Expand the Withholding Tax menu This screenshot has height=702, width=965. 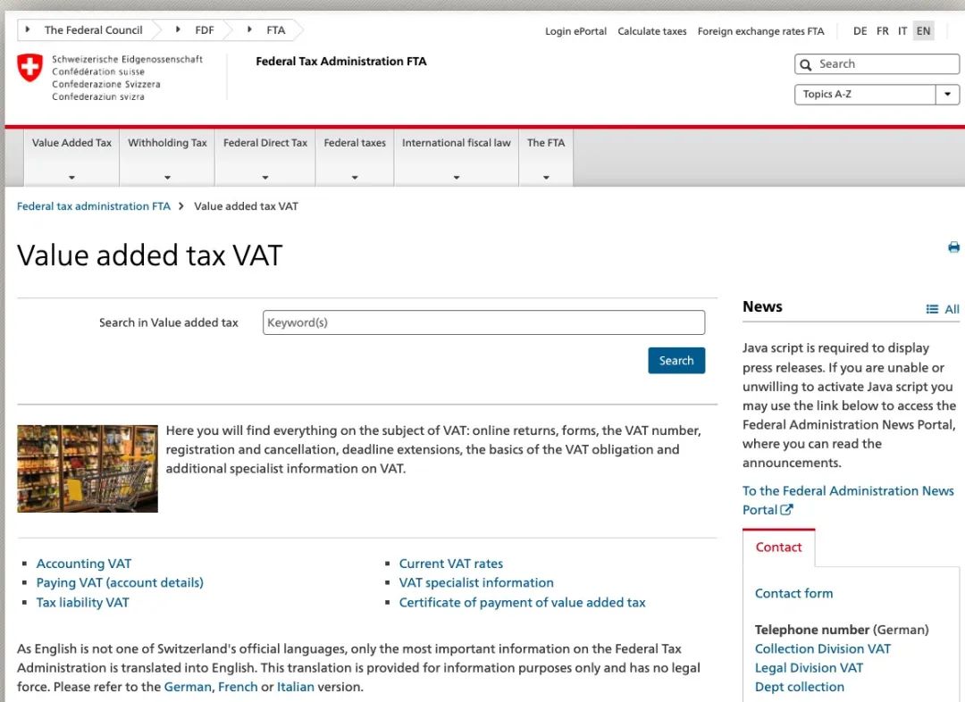167,156
